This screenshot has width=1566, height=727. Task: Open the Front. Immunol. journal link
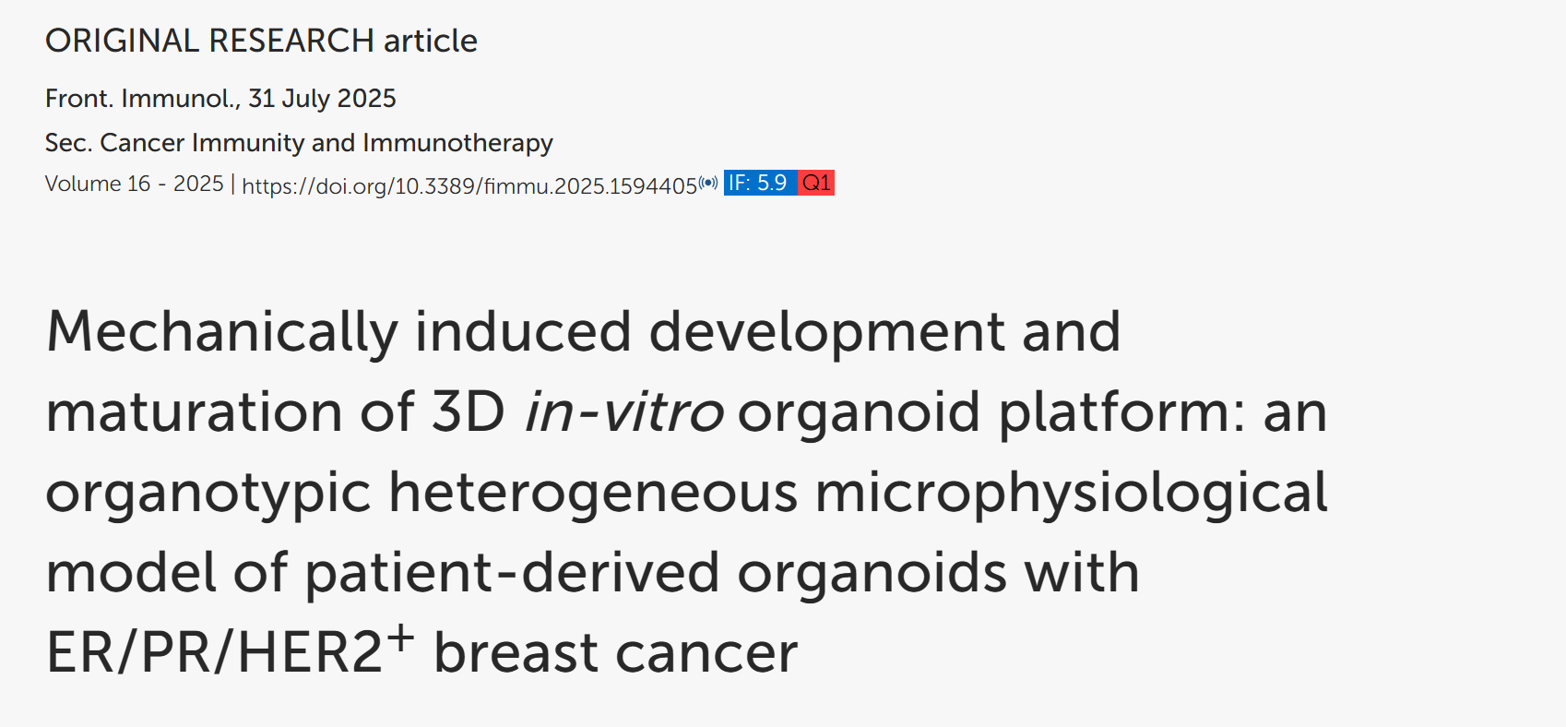coord(143,98)
